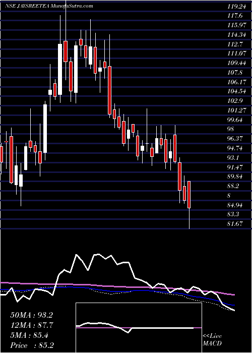Click the 89.84 price axis label
Viewport: 252px width, 353px height.
click(235, 177)
